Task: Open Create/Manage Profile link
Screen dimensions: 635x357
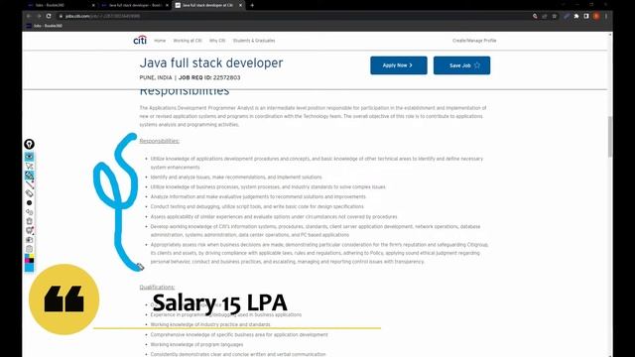Action: [474, 41]
